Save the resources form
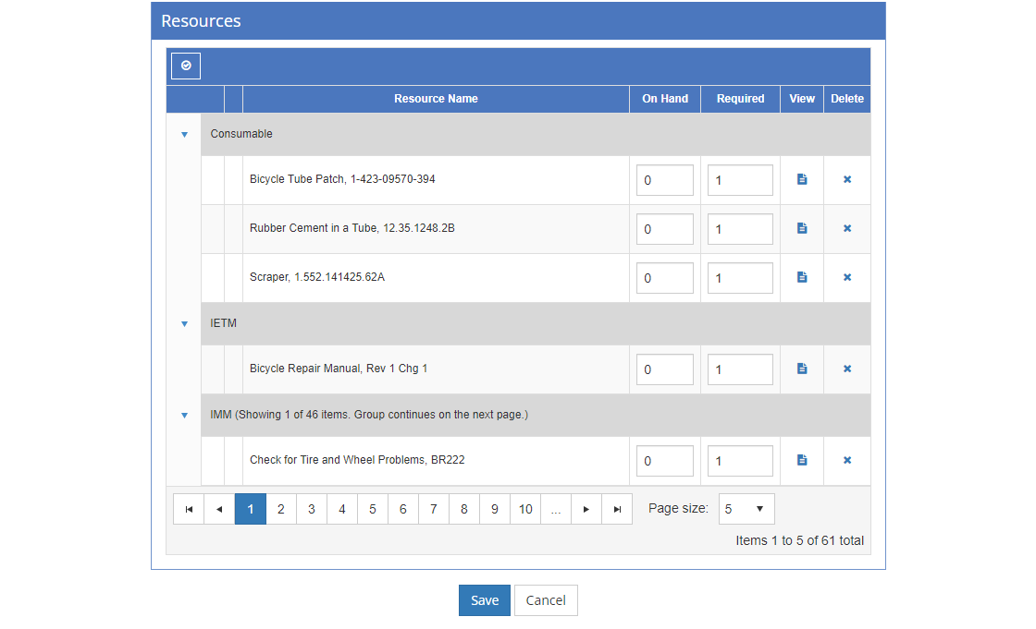 click(484, 600)
